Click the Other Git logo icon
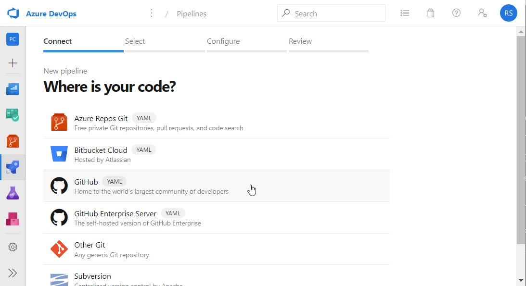 [x=59, y=249]
